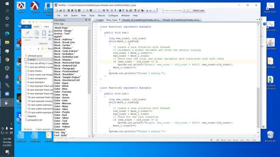Select Block - Paragraph clip entry
The image size is (280, 157).
64,68
